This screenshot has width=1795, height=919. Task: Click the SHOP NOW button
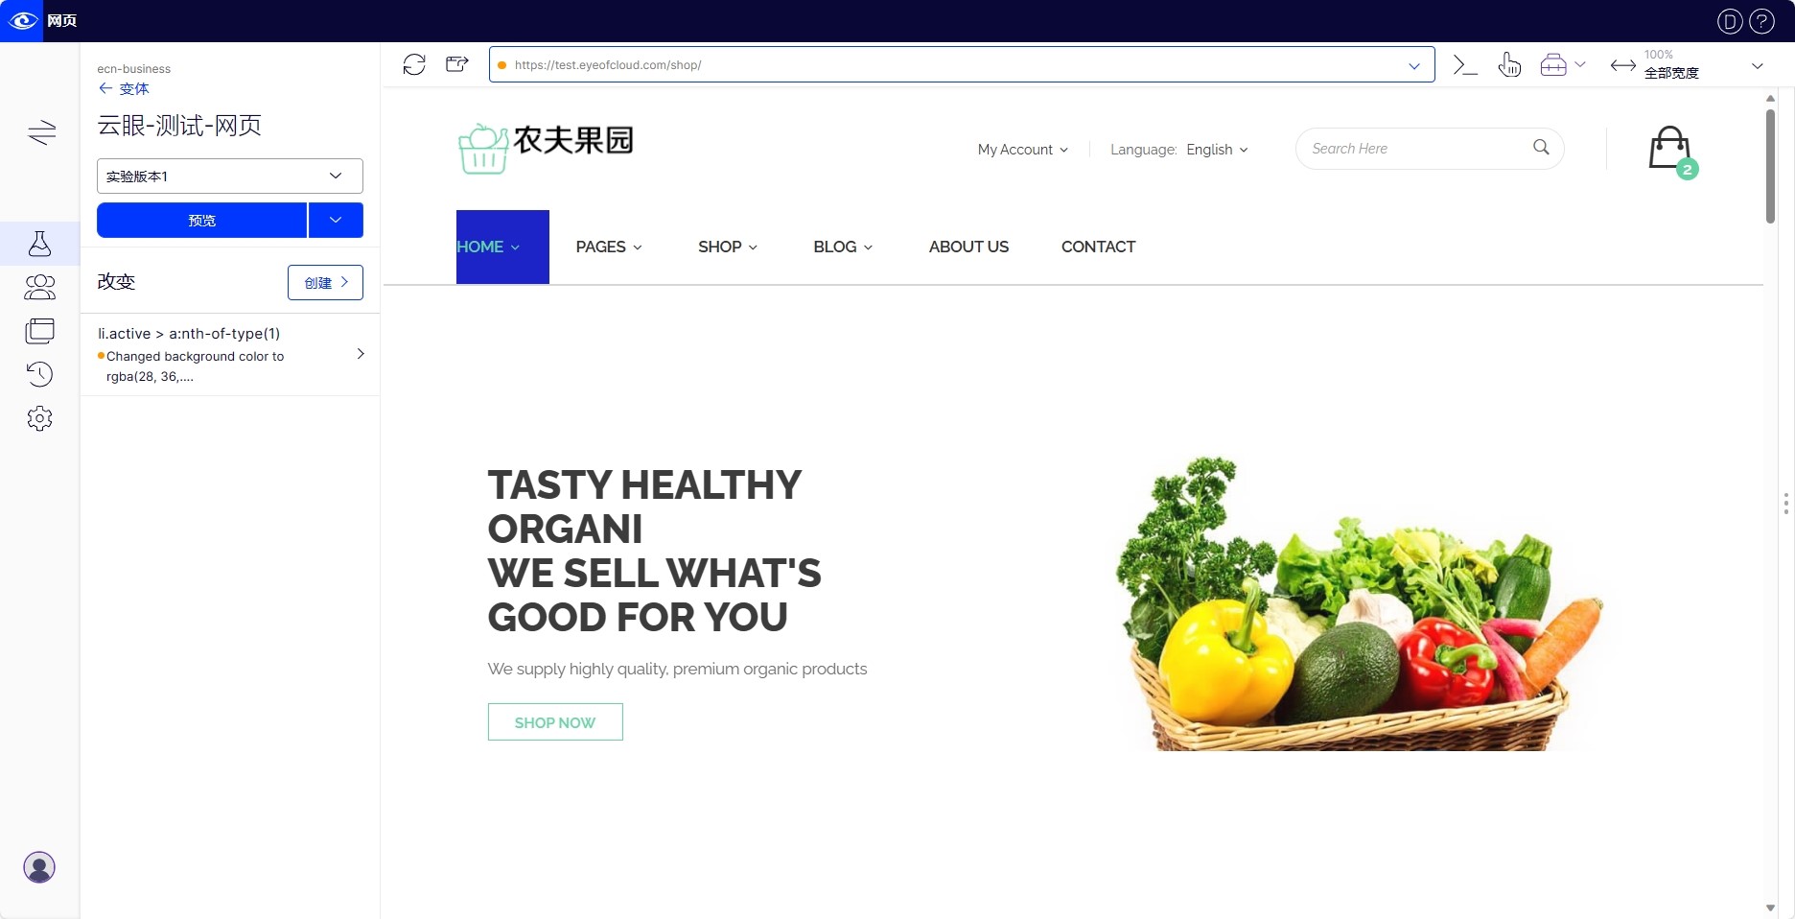555,722
